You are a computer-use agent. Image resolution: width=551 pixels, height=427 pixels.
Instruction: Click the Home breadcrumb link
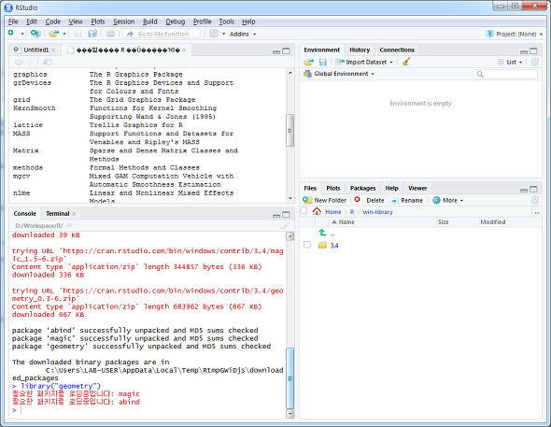pos(332,212)
